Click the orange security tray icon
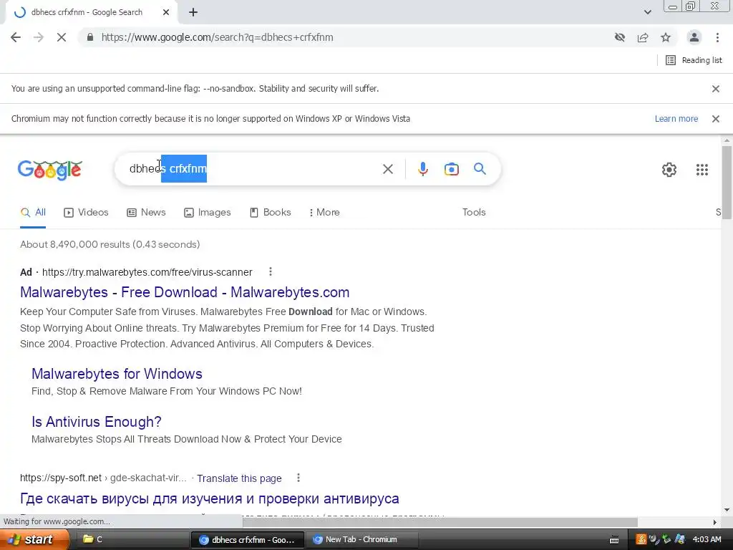 (641, 539)
